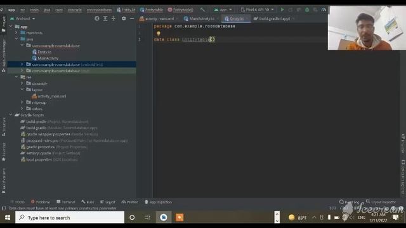Click the Windows search box

pos(70,217)
